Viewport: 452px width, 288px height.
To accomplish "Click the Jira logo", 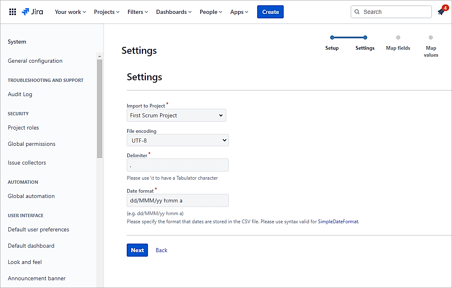I will coord(32,12).
